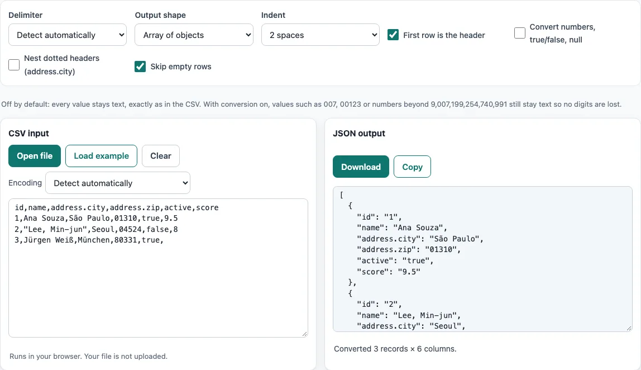Viewport: 641px width, 370px height.
Task: Click the JSON line "id": "1"
Action: click(379, 217)
